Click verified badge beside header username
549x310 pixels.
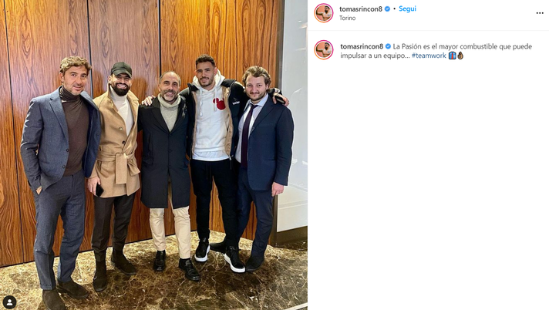tap(387, 9)
